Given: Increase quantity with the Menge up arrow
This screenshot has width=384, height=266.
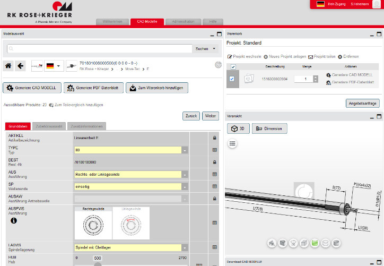Looking at the screenshot, I should 316,77.
